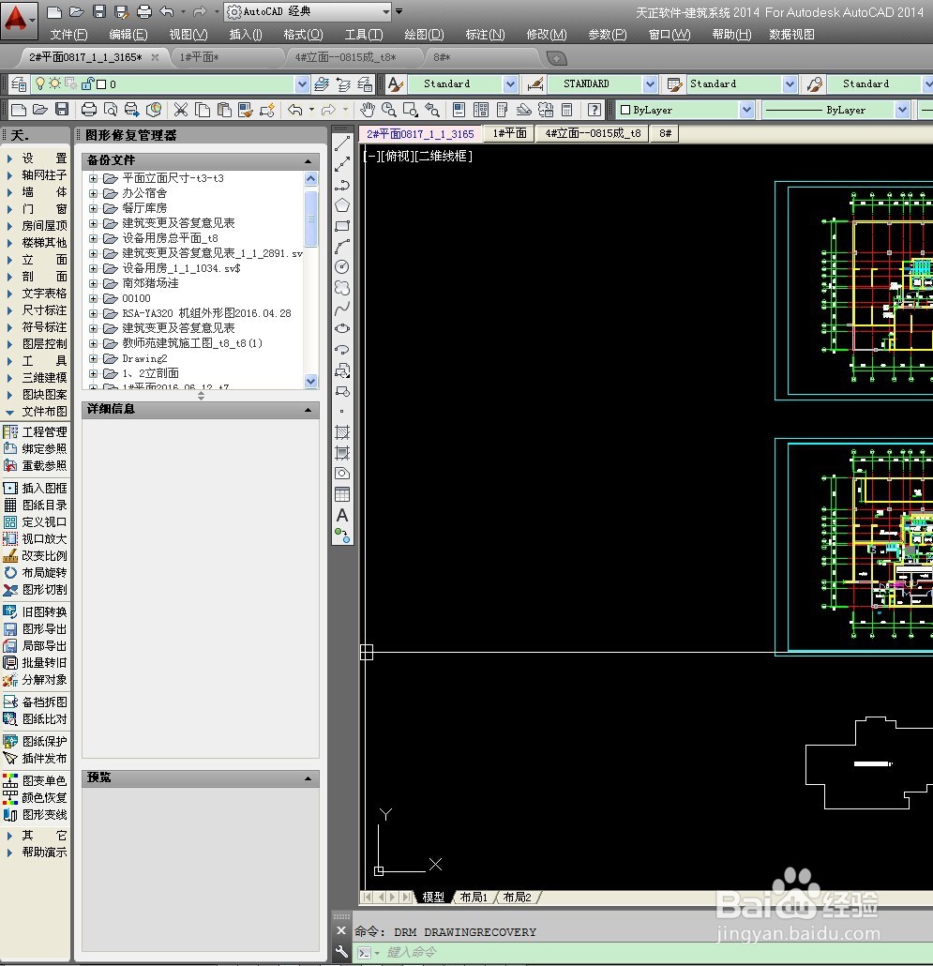The height and width of the screenshot is (966, 933).
Task: Switch to the 布局1 layout tab
Action: (474, 897)
